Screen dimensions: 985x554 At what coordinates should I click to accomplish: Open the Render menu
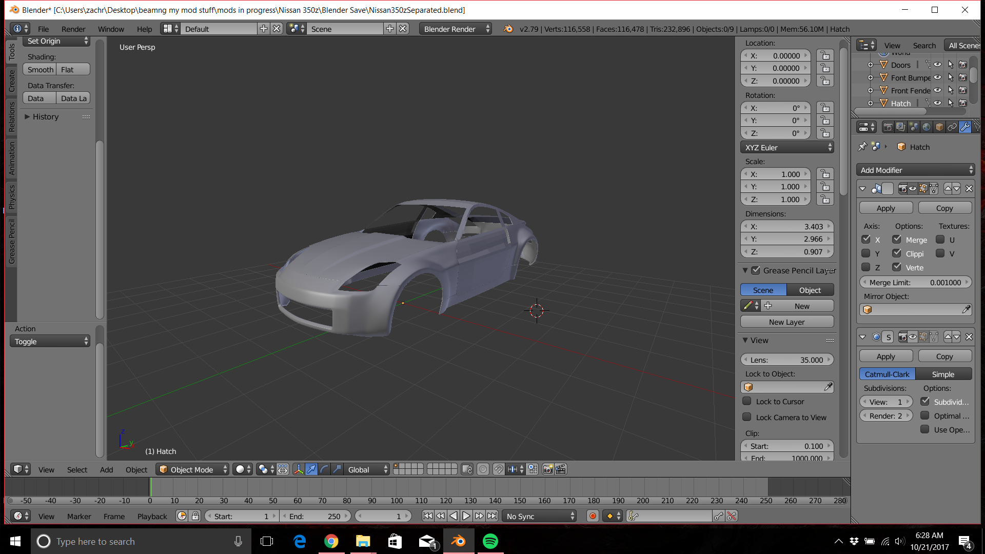[x=73, y=29]
